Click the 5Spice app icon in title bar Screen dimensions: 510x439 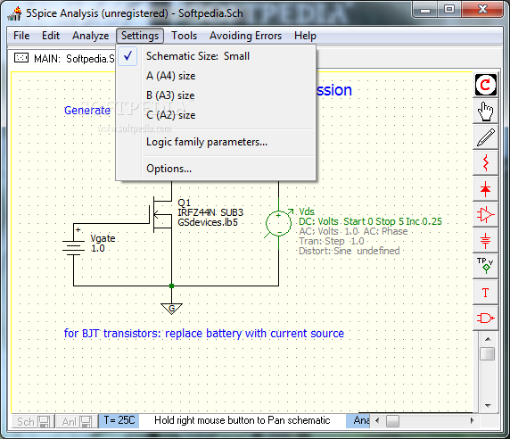(14, 13)
